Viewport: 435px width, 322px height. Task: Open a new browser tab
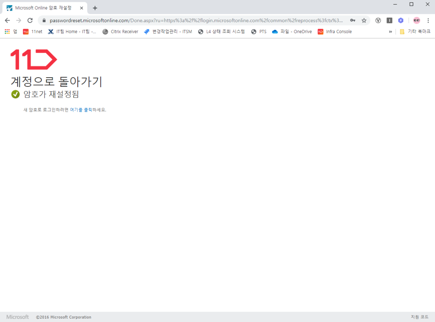pyautogui.click(x=95, y=8)
